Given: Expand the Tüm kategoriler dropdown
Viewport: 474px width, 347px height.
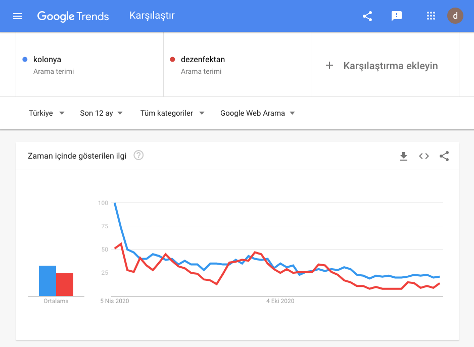Looking at the screenshot, I should click(172, 113).
